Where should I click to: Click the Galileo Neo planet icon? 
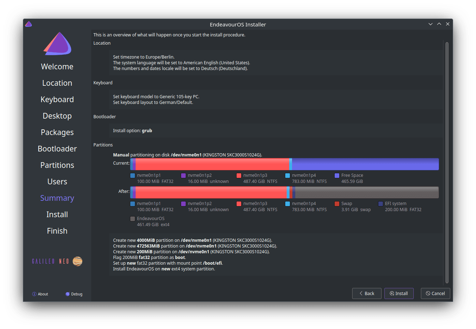click(77, 261)
